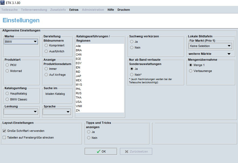Choose the Komprimiert Bildnummern option
This screenshot has height=163, width=238.
(46, 45)
